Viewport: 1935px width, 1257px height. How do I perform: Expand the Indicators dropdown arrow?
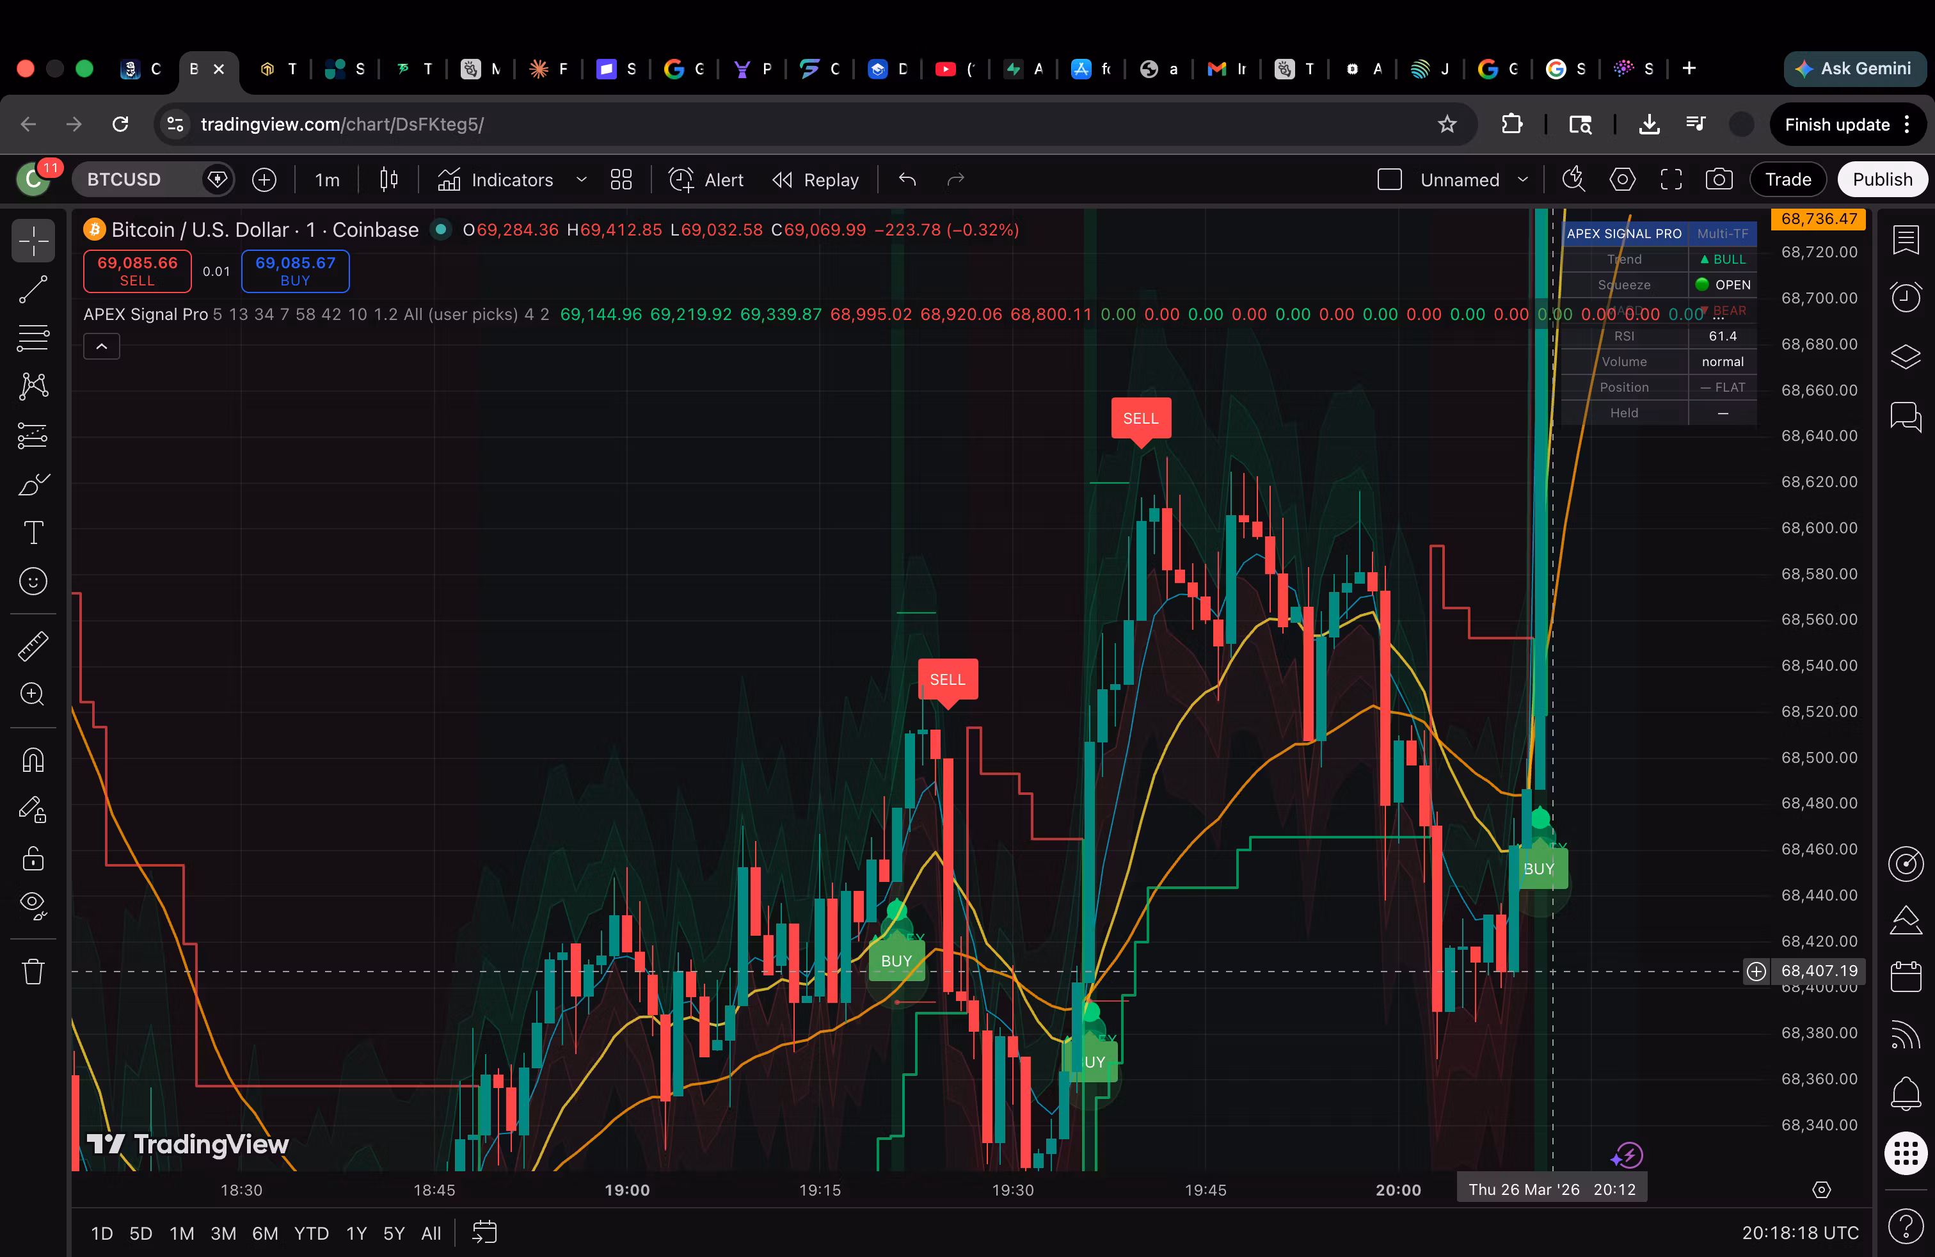[x=581, y=180]
